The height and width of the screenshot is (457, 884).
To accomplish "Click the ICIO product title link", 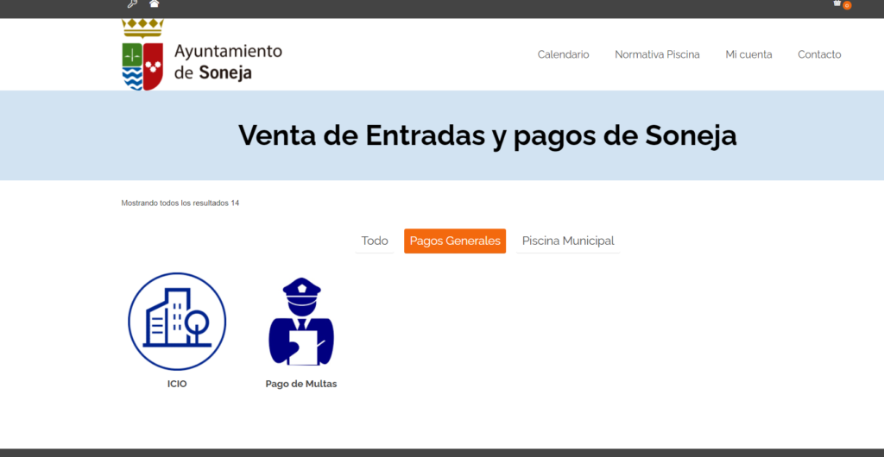I will tap(177, 385).
